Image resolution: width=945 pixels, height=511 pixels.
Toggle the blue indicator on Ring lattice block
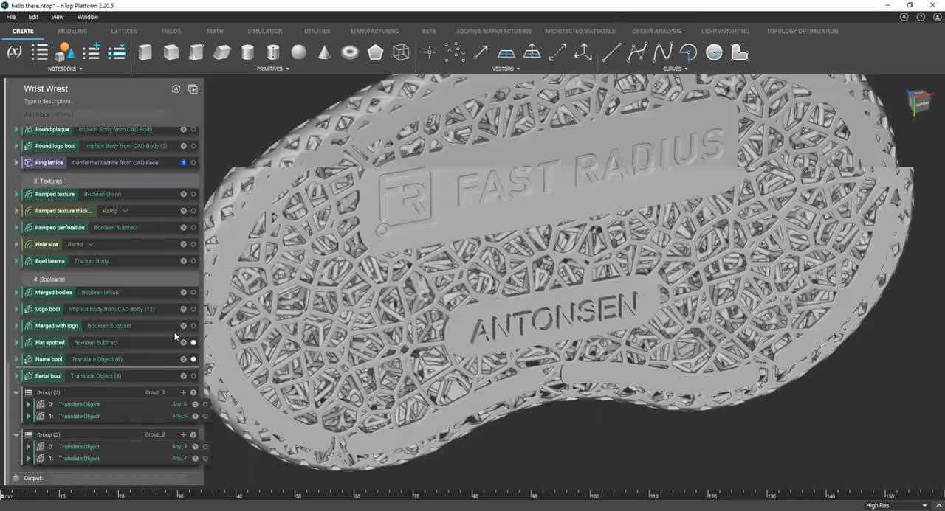click(x=184, y=162)
